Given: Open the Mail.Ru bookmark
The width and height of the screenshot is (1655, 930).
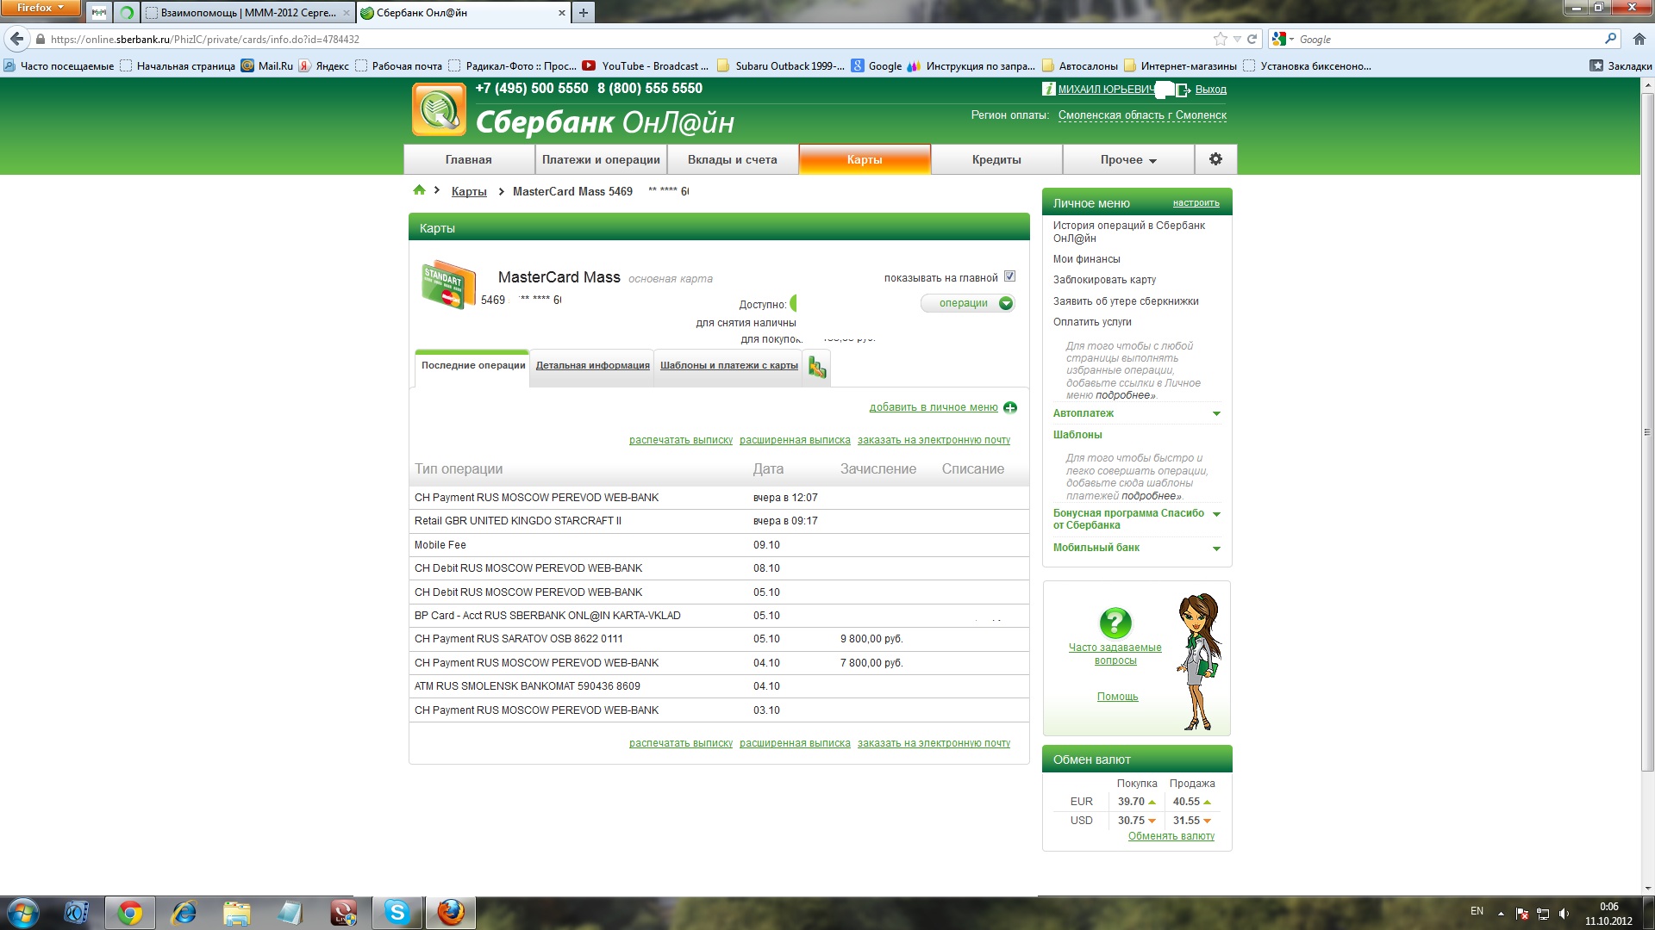Looking at the screenshot, I should 267,65.
